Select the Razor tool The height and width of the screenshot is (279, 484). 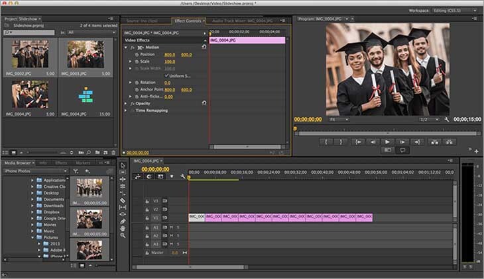[123, 200]
